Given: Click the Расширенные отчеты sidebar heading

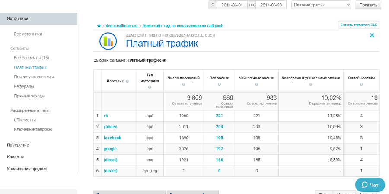Looking at the screenshot, I should (x=30, y=110).
